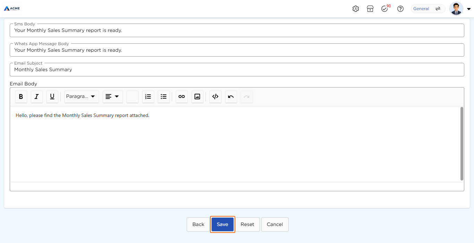Open the settings gear in header

point(355,9)
